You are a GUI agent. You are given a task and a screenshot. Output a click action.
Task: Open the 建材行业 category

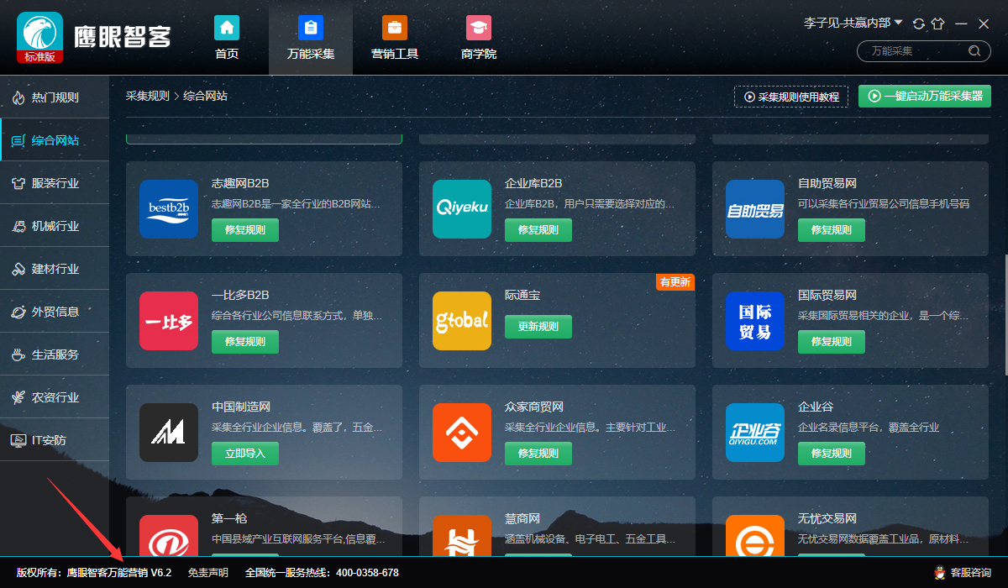[55, 269]
